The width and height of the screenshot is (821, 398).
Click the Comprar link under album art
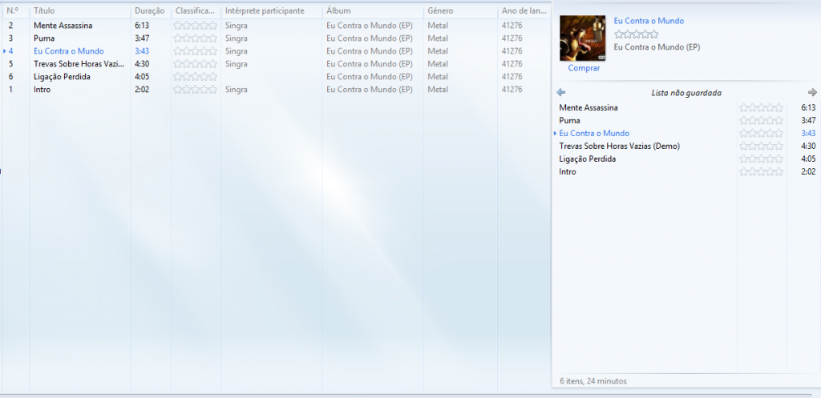[x=583, y=68]
